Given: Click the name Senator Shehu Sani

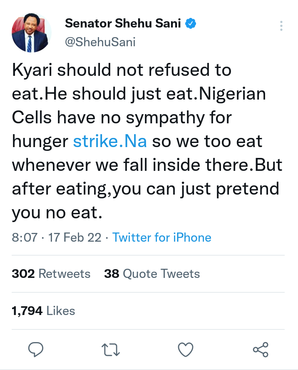Looking at the screenshot, I should click(124, 24).
